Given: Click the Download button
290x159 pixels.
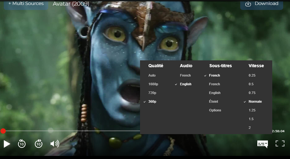Looking at the screenshot, I should [x=261, y=4].
